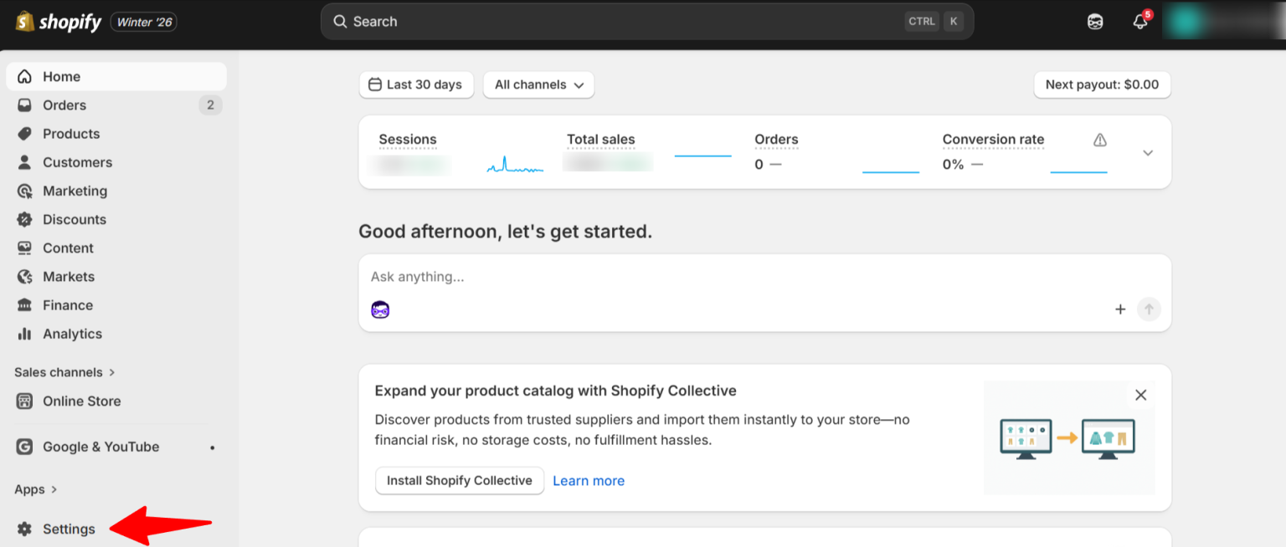Screen dimensions: 1286x547
Task: Click the Discounts percent badge icon
Action: pos(24,219)
